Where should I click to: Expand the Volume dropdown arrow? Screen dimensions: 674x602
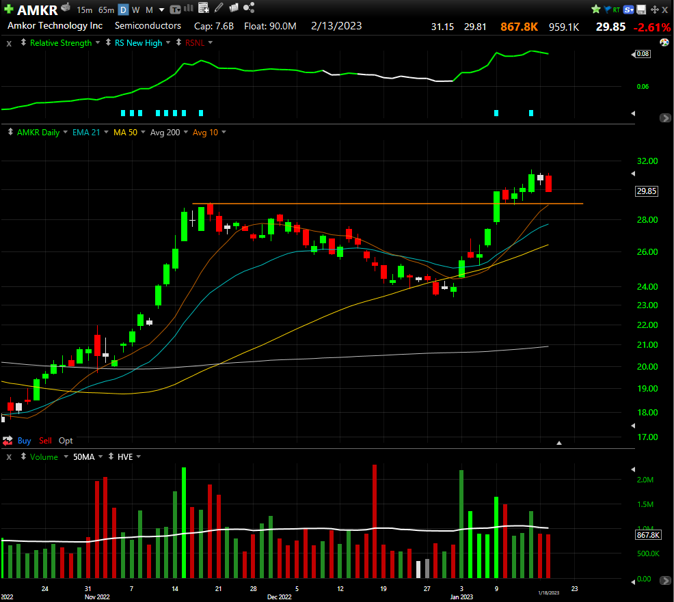tap(66, 456)
